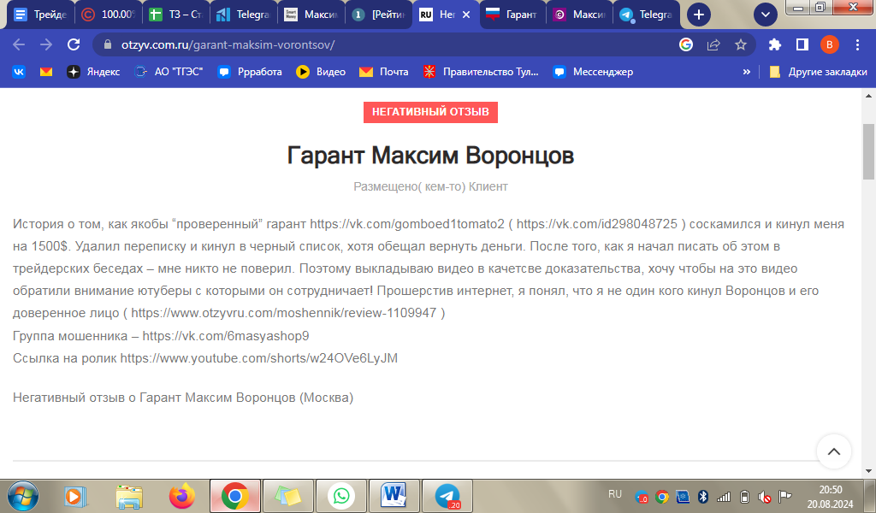
Task: Open the Другие закладки bookmarks folder
Action: 818,72
